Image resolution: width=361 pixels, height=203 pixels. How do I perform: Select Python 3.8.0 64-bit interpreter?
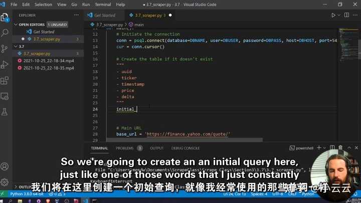click(x=27, y=194)
